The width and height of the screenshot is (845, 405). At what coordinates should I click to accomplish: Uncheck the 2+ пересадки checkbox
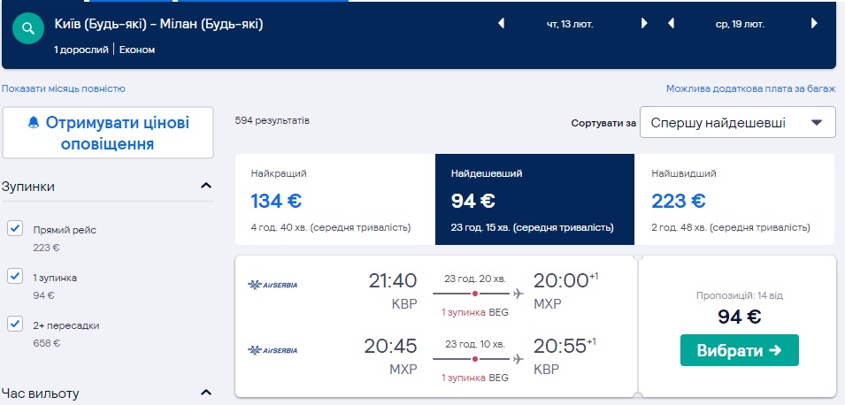click(x=15, y=325)
